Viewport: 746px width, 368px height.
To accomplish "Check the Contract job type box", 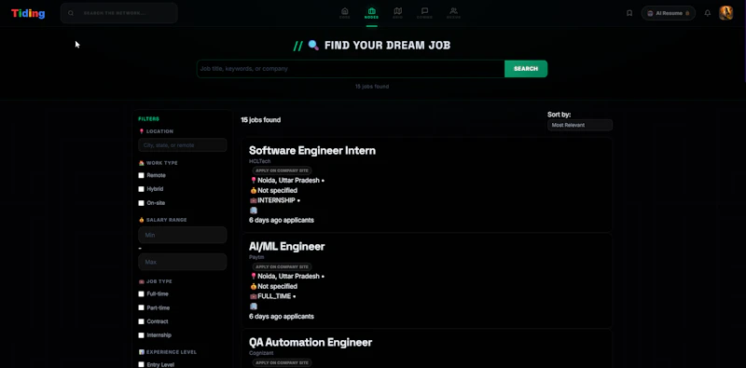I will [142, 321].
